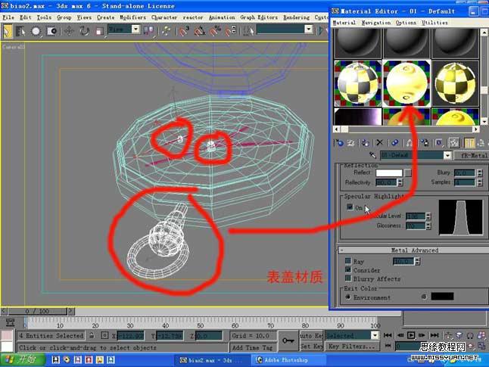Activate Select and Scale tool
The width and height of the screenshot is (489, 367).
coord(99,31)
